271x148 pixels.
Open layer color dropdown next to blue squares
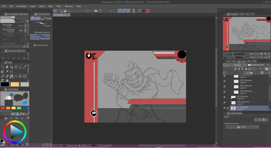(x=269, y=69)
